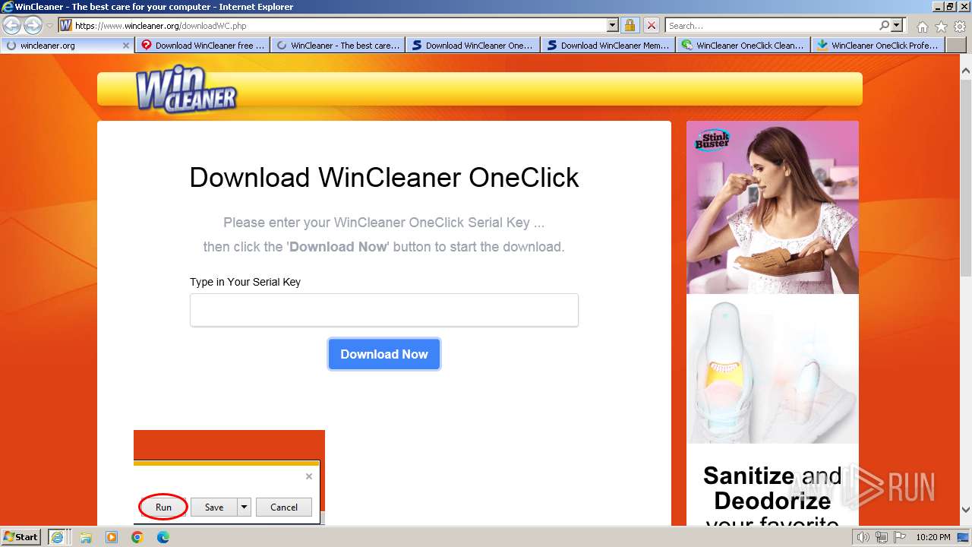Click Cancel in the download prompt

(x=284, y=507)
